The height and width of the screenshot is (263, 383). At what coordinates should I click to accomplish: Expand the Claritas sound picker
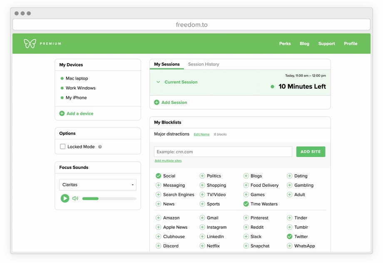click(x=97, y=185)
